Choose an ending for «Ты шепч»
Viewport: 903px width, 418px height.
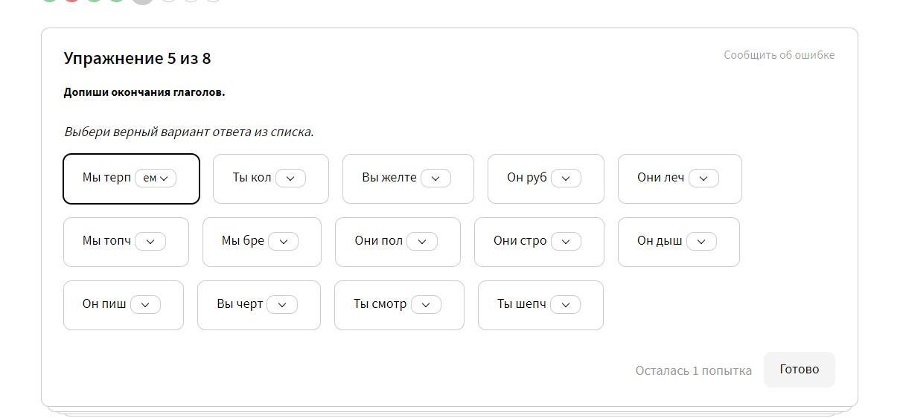pos(565,305)
